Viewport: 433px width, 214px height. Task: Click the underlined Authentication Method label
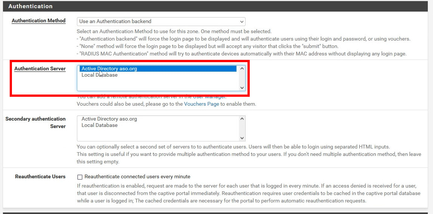[38, 21]
